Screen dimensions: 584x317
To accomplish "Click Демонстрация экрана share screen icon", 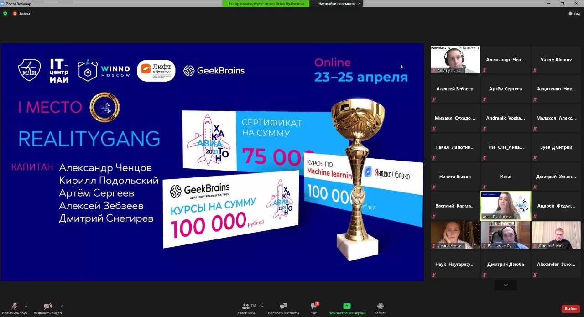I will (347, 306).
